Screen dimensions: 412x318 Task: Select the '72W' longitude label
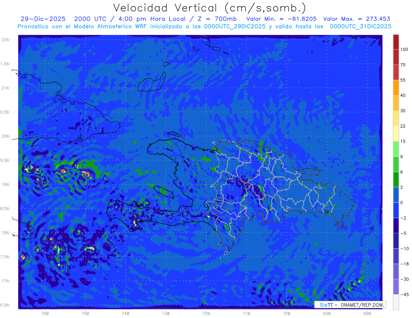tap(206, 313)
